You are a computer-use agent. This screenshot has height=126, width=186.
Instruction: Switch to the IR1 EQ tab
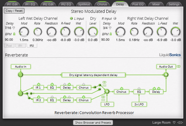point(30,4)
